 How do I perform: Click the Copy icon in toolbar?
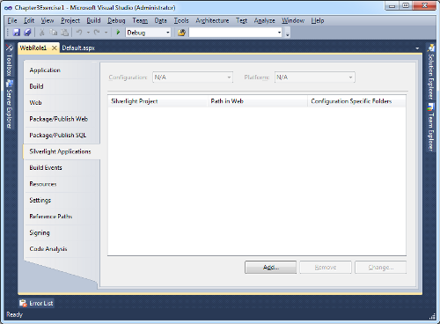click(x=54, y=33)
